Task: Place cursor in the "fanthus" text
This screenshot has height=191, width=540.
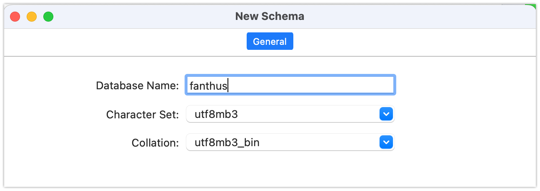Action: [208, 86]
